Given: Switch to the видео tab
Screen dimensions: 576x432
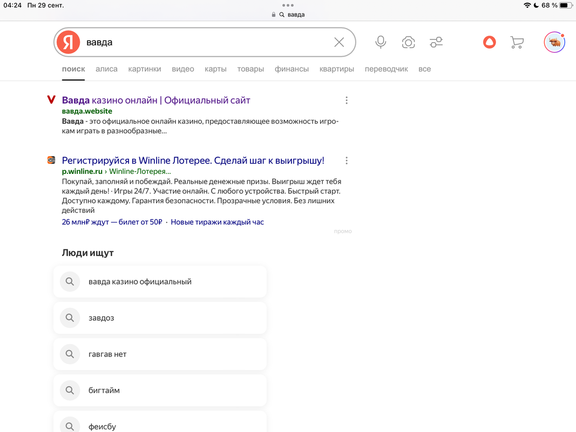Looking at the screenshot, I should coord(183,69).
